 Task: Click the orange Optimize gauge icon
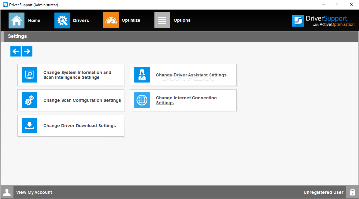[111, 20]
